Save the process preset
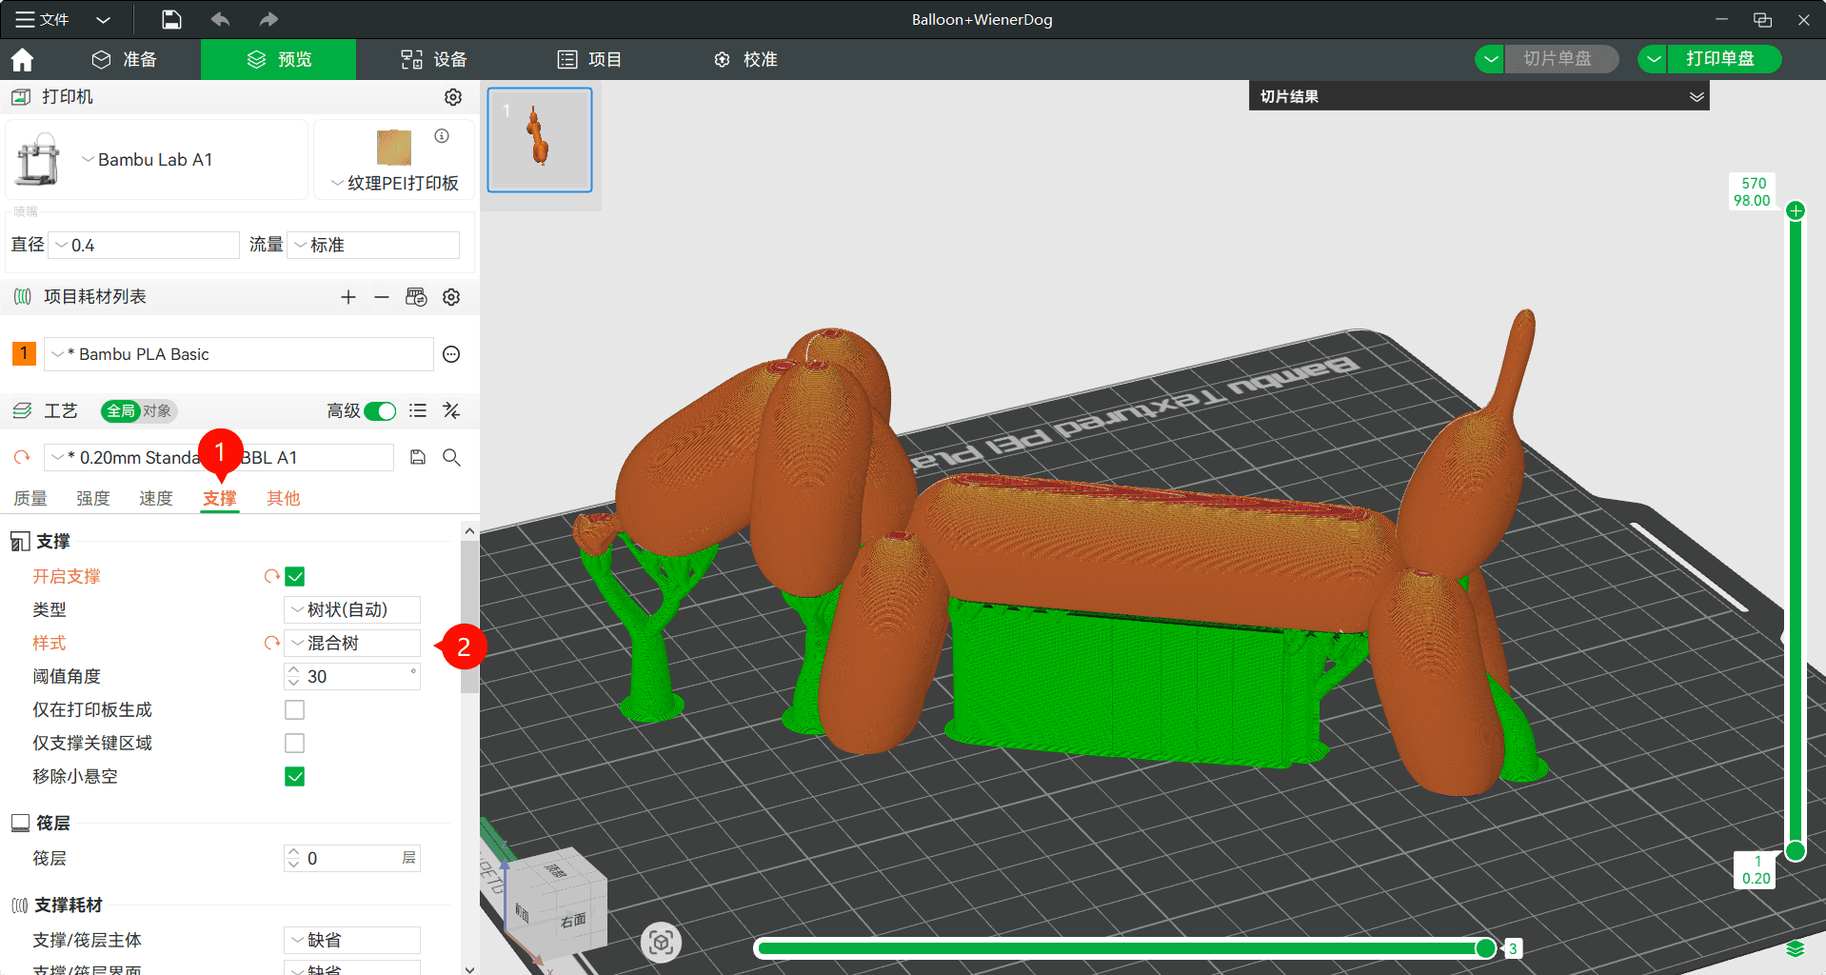The image size is (1826, 975). click(x=418, y=458)
